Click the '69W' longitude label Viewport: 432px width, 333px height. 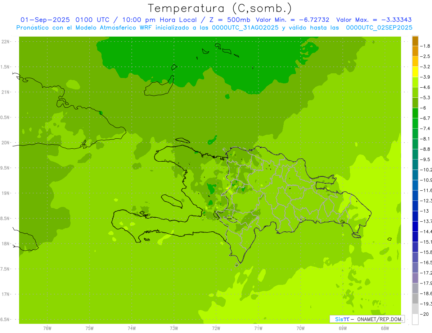click(x=343, y=329)
